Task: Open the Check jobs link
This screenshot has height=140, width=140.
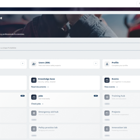Action: pos(37,104)
